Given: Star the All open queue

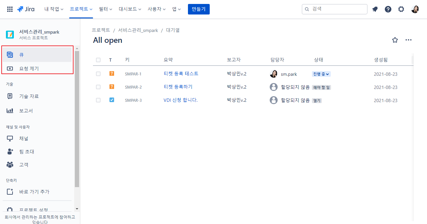Looking at the screenshot, I should [395, 40].
